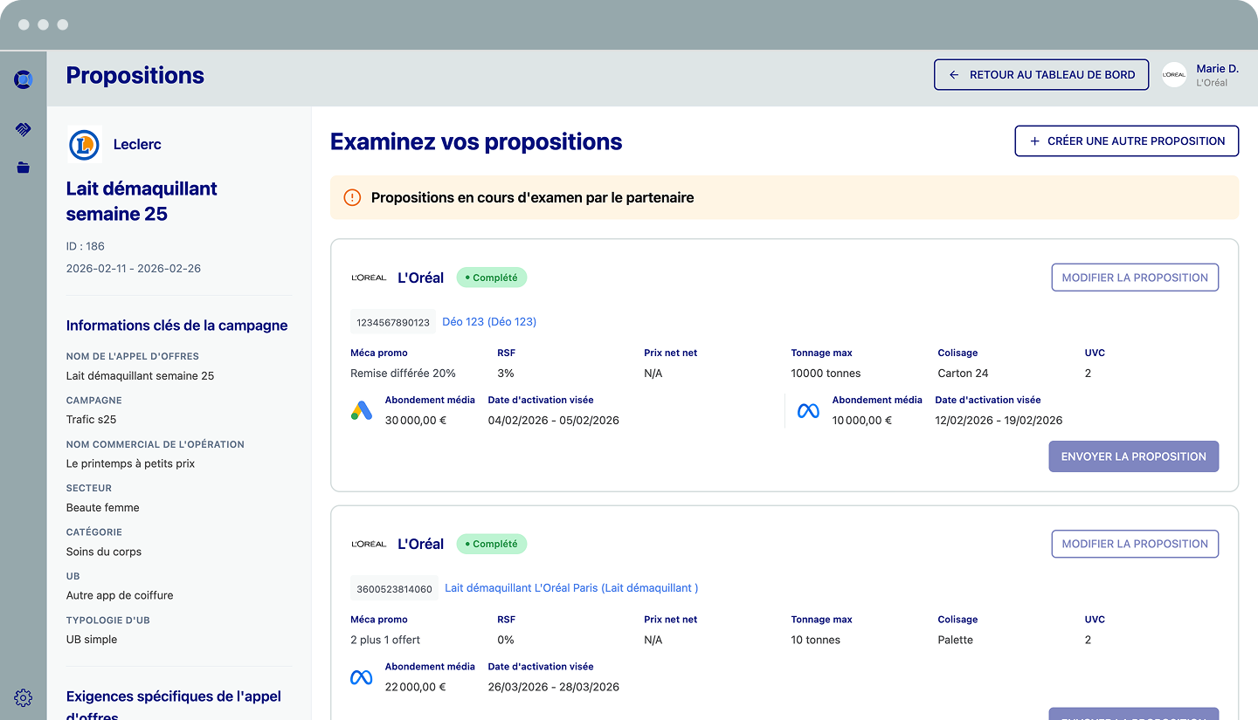The image size is (1258, 720).
Task: Click date range 12/02/2026 - 19/02/2026
Action: click(x=999, y=421)
